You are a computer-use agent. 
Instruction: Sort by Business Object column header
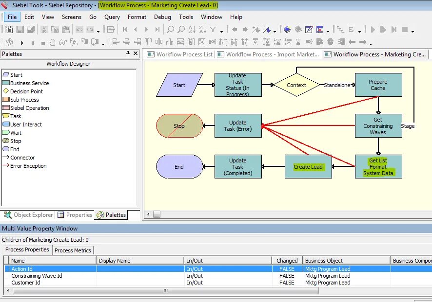346,261
